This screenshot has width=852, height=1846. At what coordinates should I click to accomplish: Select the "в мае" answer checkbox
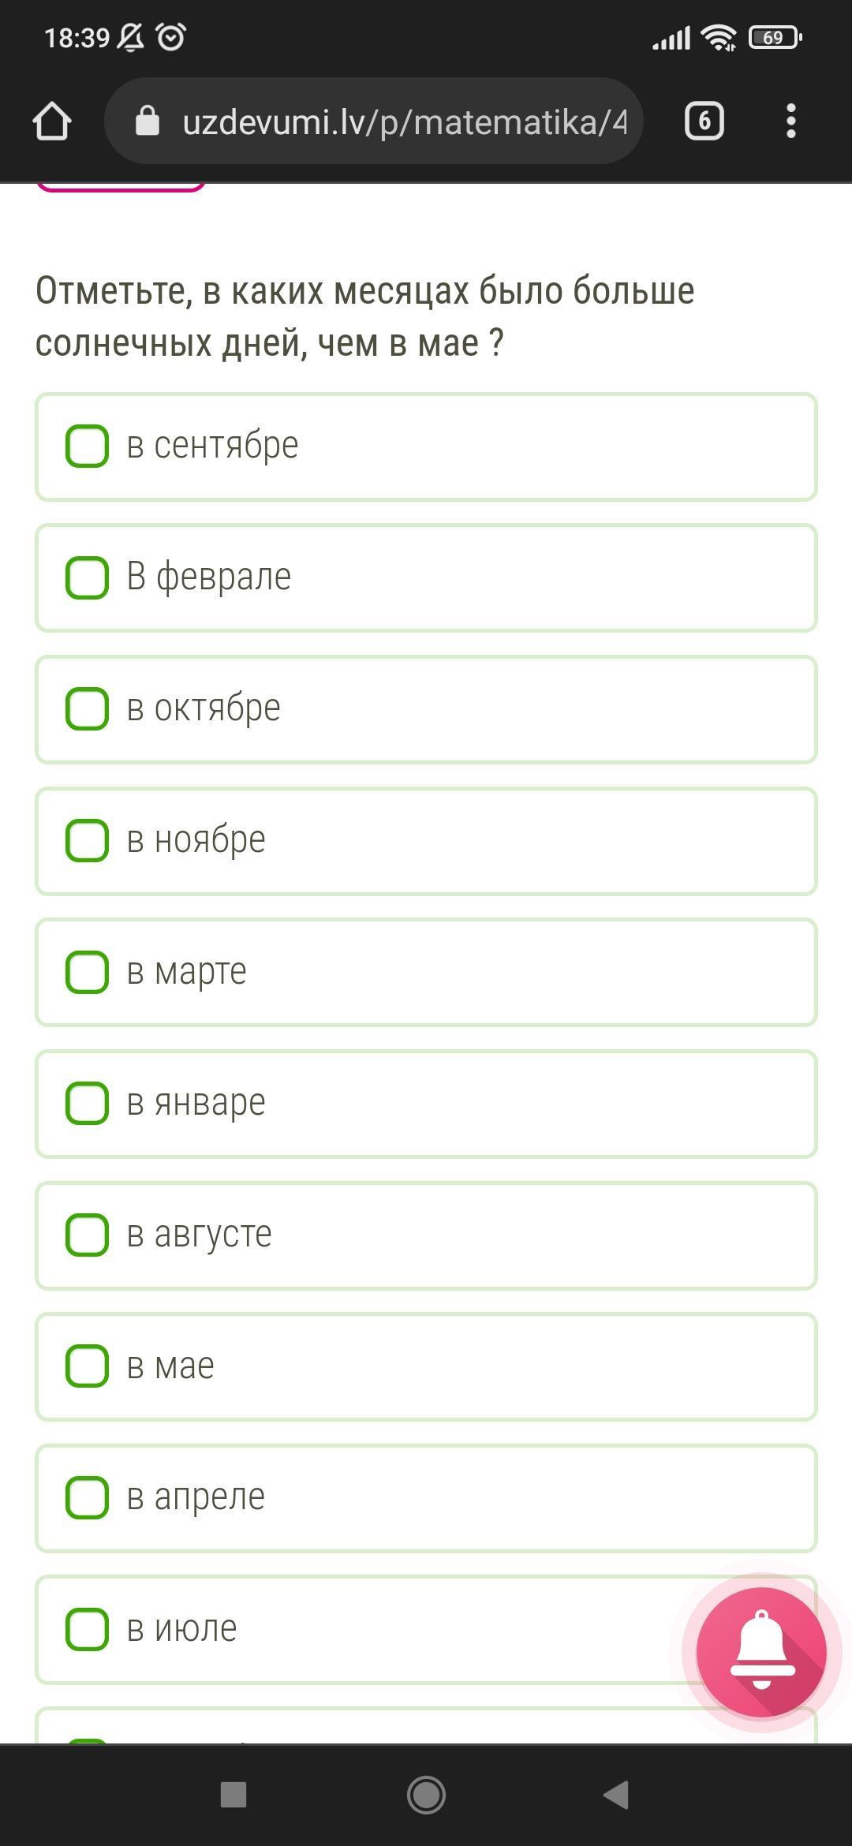(87, 1366)
